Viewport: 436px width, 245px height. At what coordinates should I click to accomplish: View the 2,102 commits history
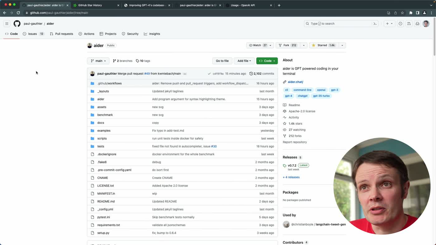click(x=262, y=74)
